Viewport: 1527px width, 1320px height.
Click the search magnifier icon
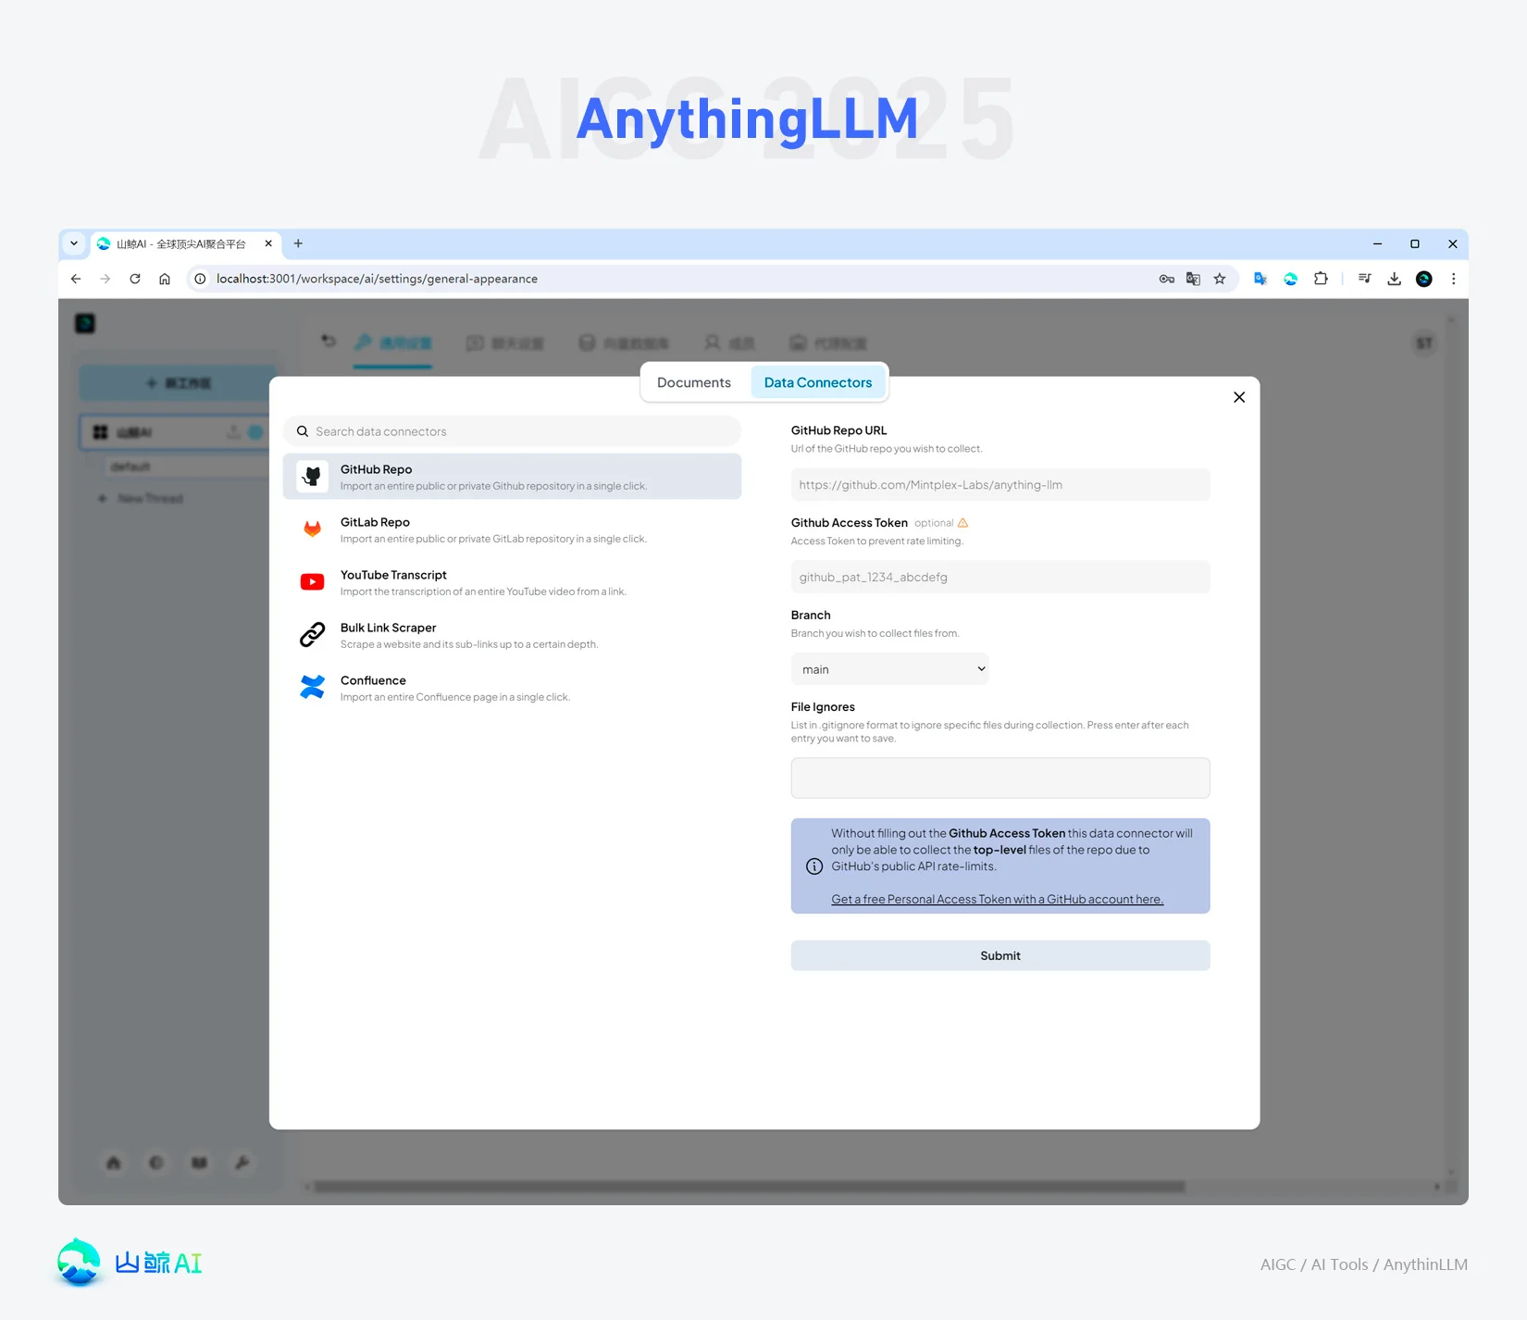[x=303, y=431]
